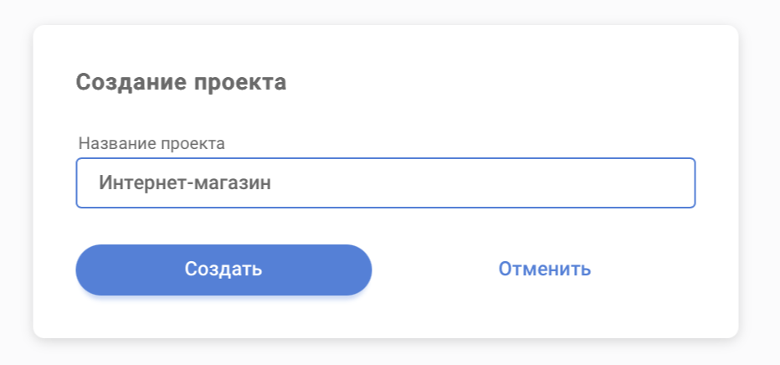Submit the Создание проекта form
Image resolution: width=780 pixels, height=365 pixels.
(x=223, y=270)
